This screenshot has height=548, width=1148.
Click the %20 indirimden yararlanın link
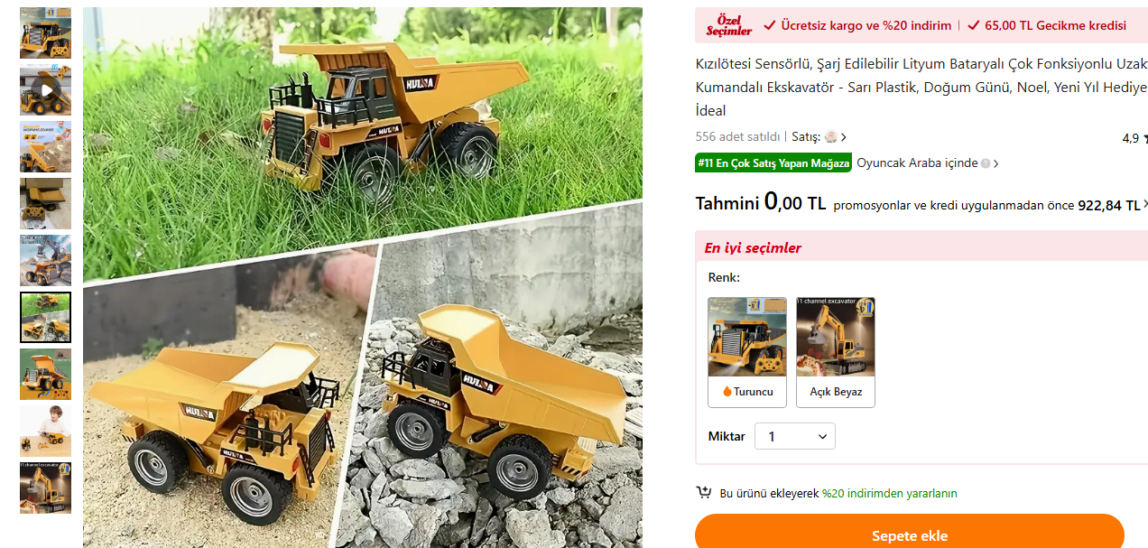point(889,493)
